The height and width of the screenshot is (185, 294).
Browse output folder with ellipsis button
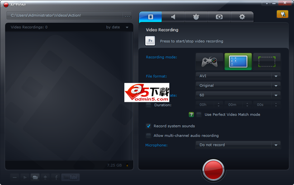[127, 15]
